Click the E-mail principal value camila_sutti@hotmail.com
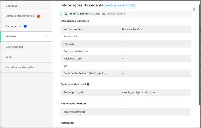The height and width of the screenshot is (128, 201). tap(138, 92)
